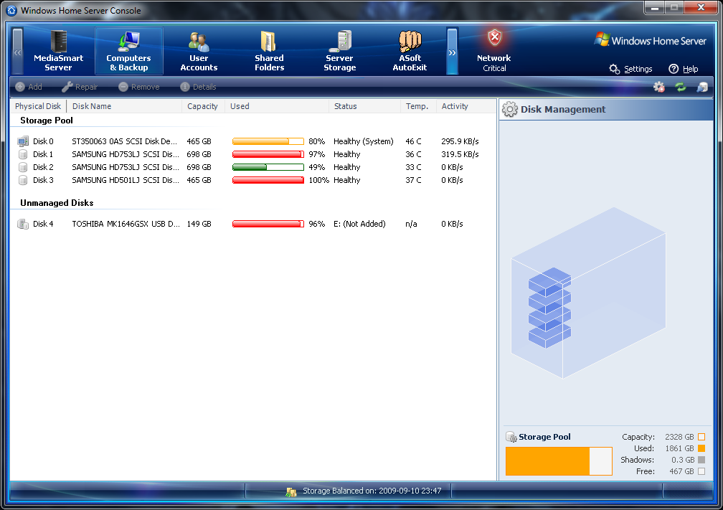
Task: Click the Disk 1 usage bar at 97%
Action: (x=268, y=154)
